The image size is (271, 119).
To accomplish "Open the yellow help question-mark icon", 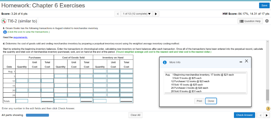I will [268, 108].
